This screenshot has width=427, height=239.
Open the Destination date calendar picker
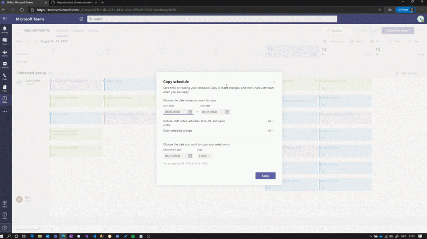click(x=190, y=156)
